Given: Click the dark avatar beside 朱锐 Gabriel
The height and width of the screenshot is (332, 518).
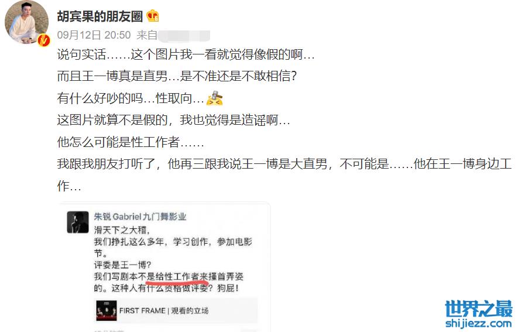Looking at the screenshot, I should 78,222.
